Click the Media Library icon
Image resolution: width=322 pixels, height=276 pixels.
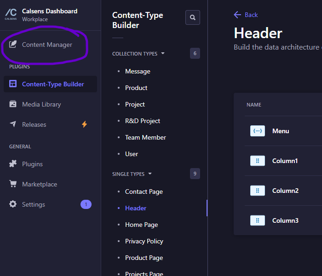(13, 104)
